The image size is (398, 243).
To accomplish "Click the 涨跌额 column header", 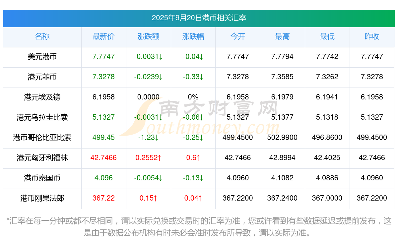I will point(149,36).
